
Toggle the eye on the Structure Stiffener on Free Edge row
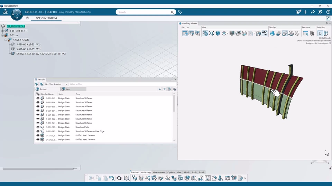[38, 131]
